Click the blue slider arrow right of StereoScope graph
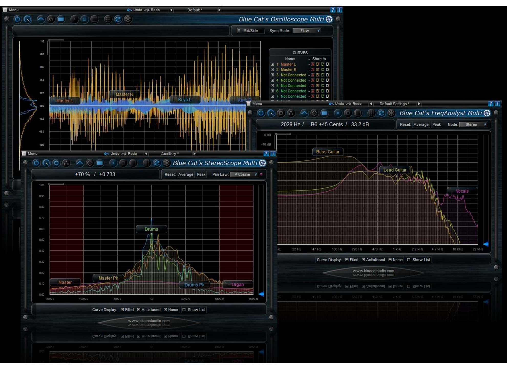The height and width of the screenshot is (369, 507). click(x=261, y=294)
